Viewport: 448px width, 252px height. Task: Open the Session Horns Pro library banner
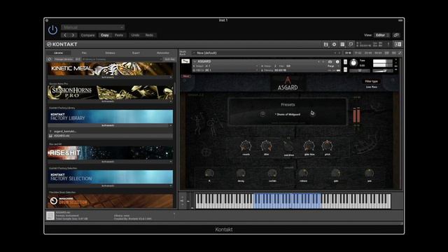[110, 92]
